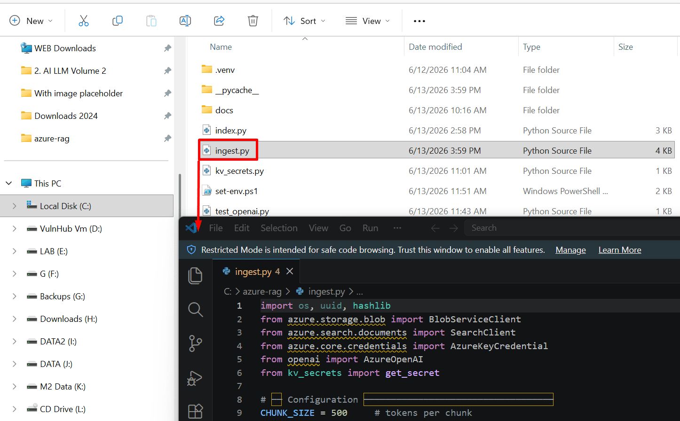680x421 pixels.
Task: Open VS Code Run and Debug icon
Action: click(x=194, y=378)
